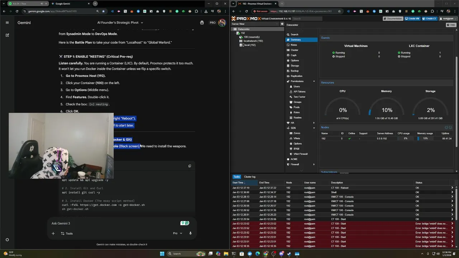Screen dimensions: 459x258
Task: Collapse the Permissions submenu arrow
Action: tap(314, 81)
